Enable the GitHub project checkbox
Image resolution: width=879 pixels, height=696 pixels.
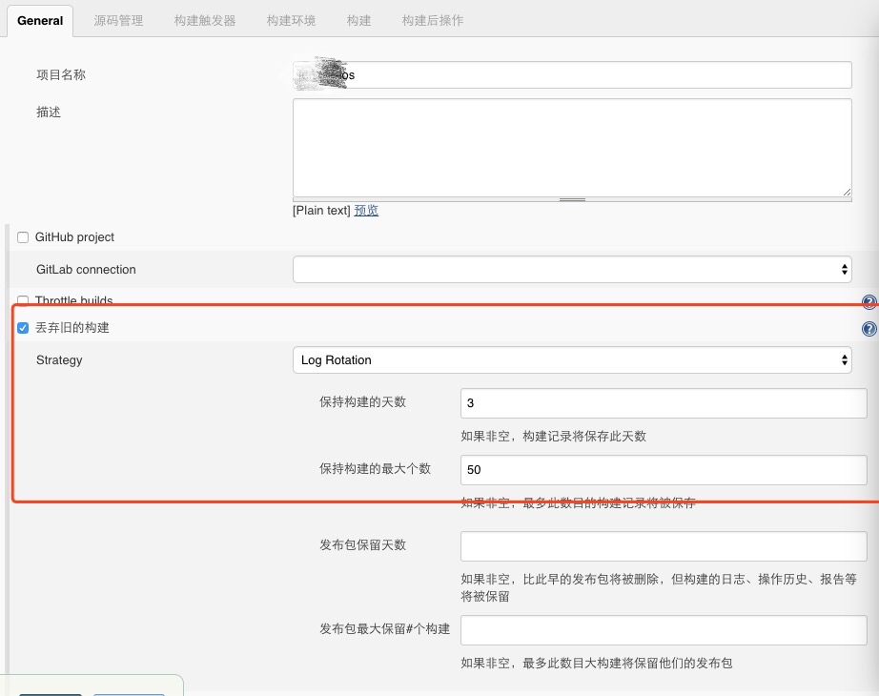click(x=23, y=237)
